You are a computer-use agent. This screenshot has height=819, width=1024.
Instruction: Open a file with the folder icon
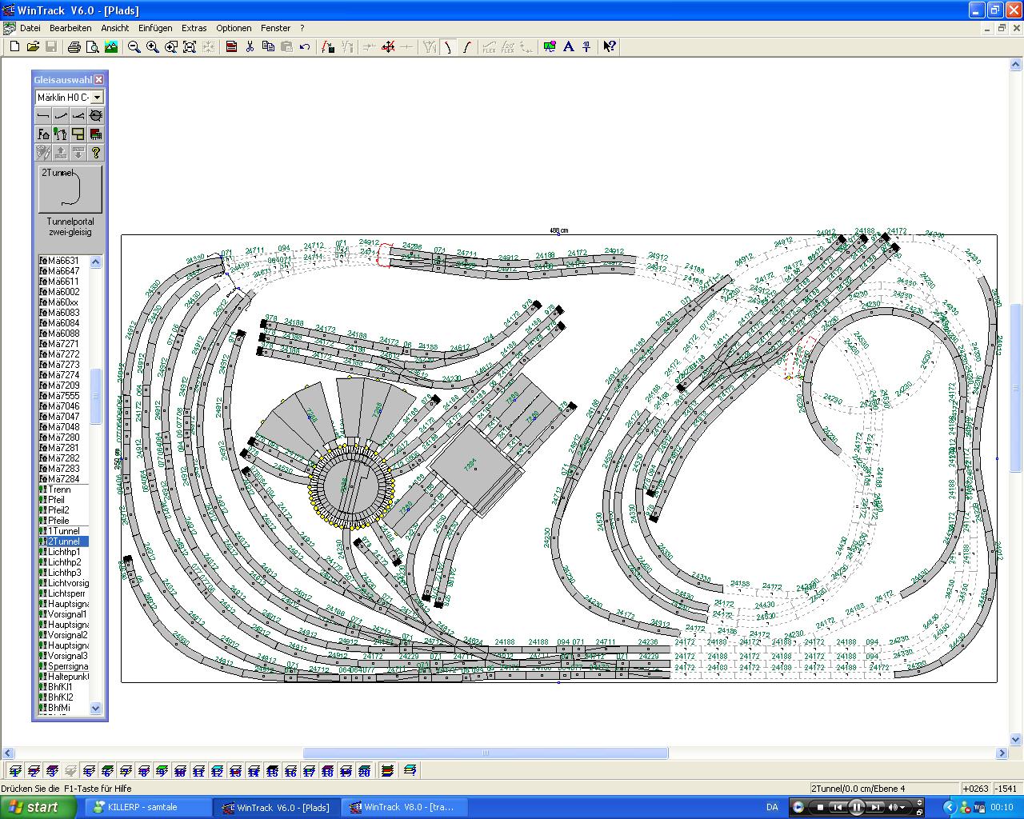click(x=33, y=47)
